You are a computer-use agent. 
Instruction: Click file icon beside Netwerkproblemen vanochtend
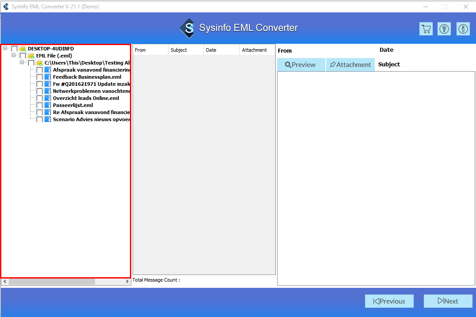click(x=48, y=91)
